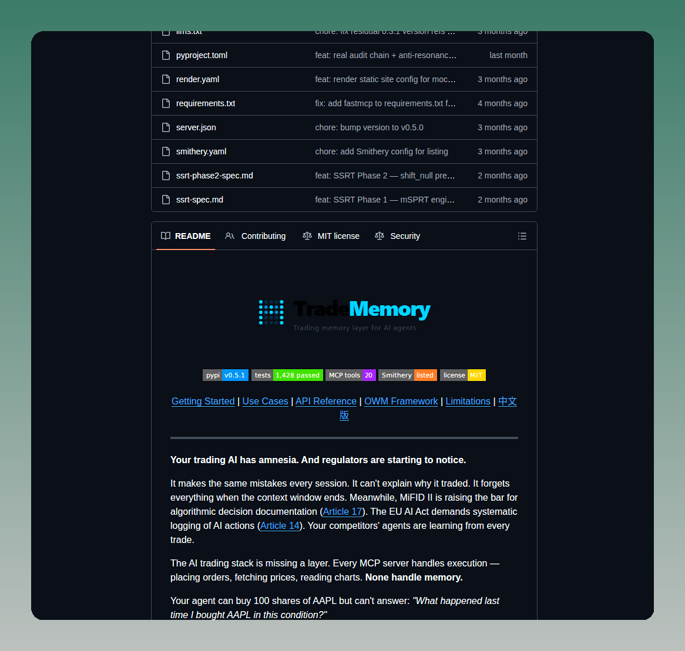Open the pyproject.toml file
Image resolution: width=685 pixels, height=651 pixels.
tap(202, 55)
